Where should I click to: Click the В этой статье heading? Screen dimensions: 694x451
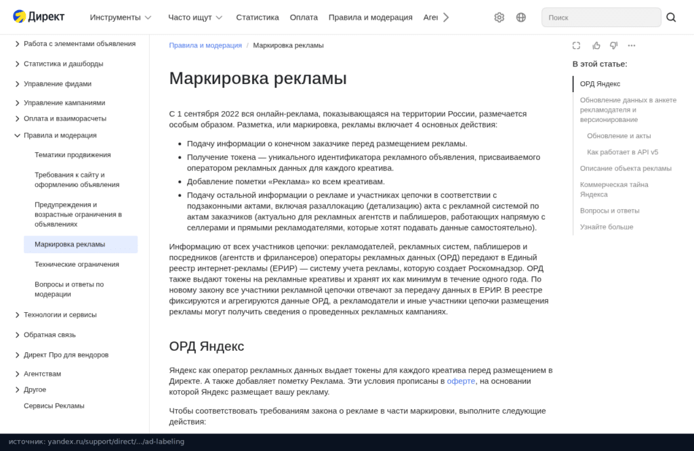[x=600, y=64]
